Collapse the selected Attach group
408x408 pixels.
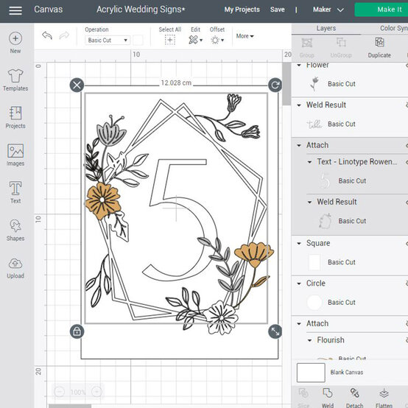point(299,145)
